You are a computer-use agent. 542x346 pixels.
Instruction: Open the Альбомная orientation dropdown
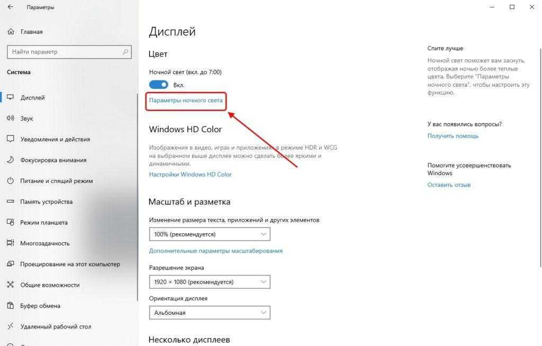[210, 313]
